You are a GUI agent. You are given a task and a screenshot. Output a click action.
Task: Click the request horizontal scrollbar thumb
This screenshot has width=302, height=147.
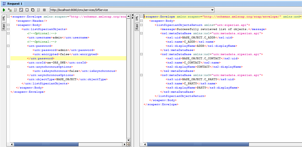point(46,144)
